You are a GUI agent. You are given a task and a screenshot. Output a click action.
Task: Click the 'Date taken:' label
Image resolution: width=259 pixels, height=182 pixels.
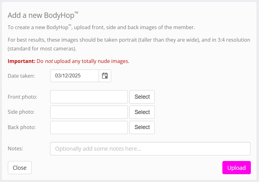(21, 76)
